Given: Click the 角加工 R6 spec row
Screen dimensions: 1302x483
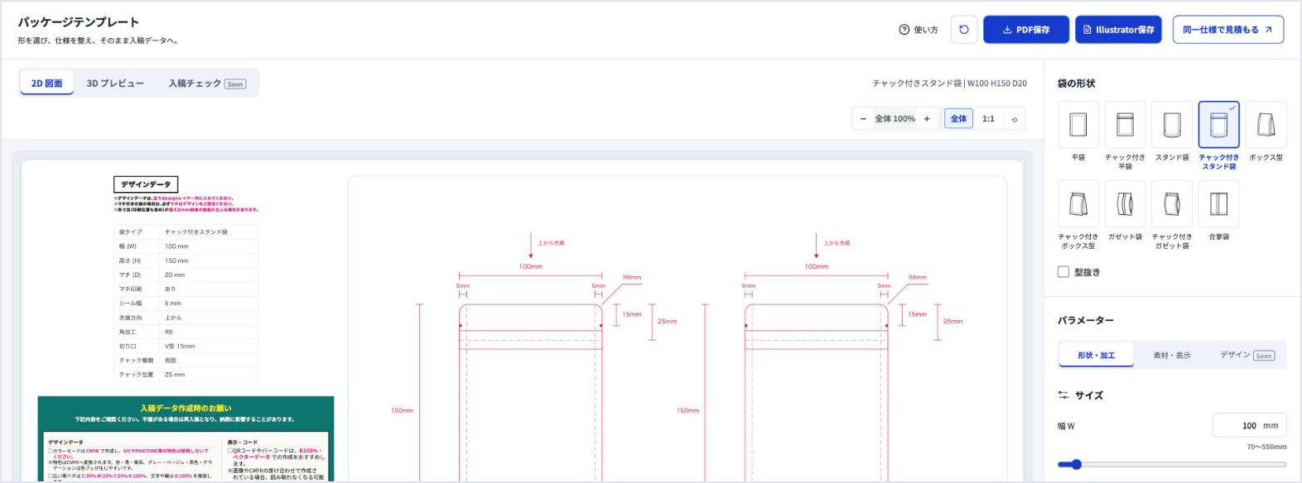Looking at the screenshot, I should (x=186, y=332).
